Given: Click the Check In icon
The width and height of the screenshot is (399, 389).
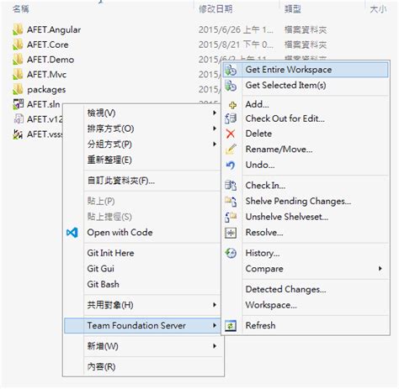Looking at the screenshot, I should (231, 186).
